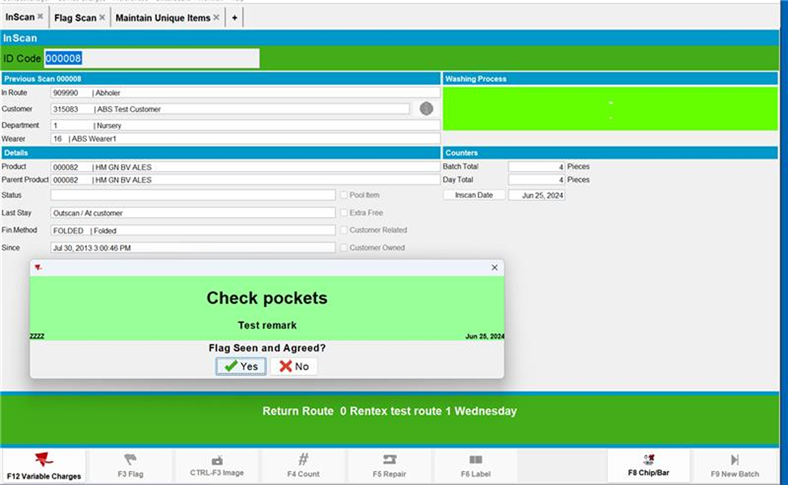Add a new tab with plus button
This screenshot has width=788, height=485.
234,18
